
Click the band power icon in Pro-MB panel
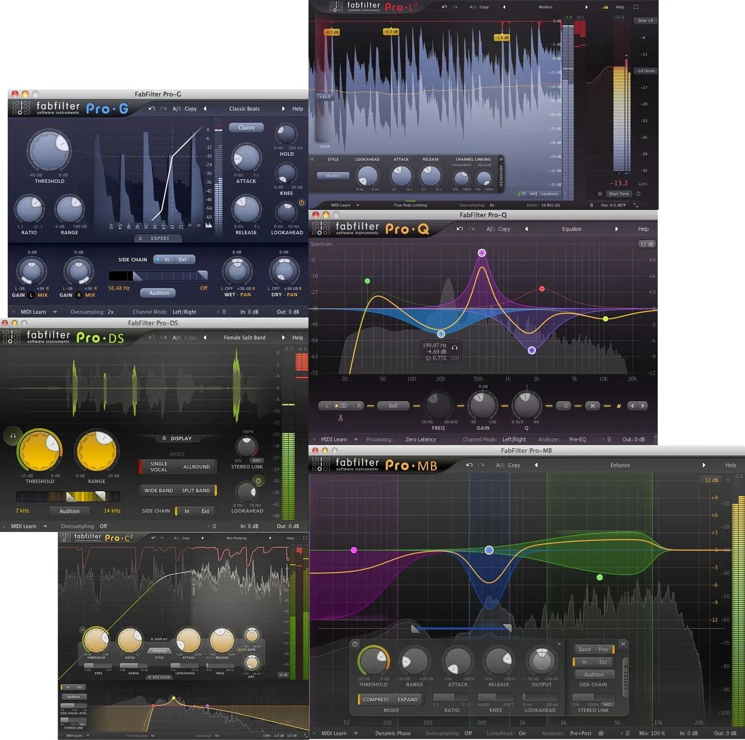click(x=355, y=644)
